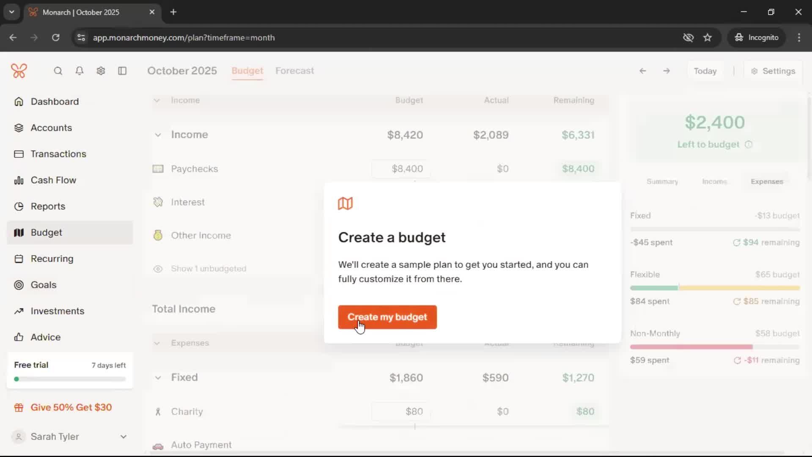Open Cash Flow in sidebar

click(x=53, y=180)
